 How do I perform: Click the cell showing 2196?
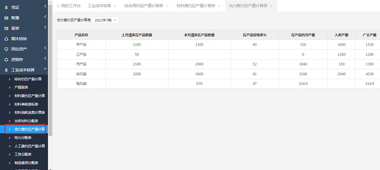303,74
